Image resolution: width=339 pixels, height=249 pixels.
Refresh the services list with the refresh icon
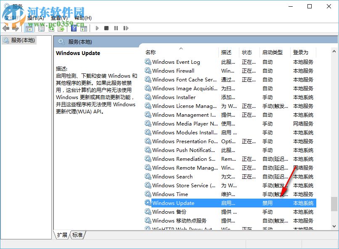(51, 28)
